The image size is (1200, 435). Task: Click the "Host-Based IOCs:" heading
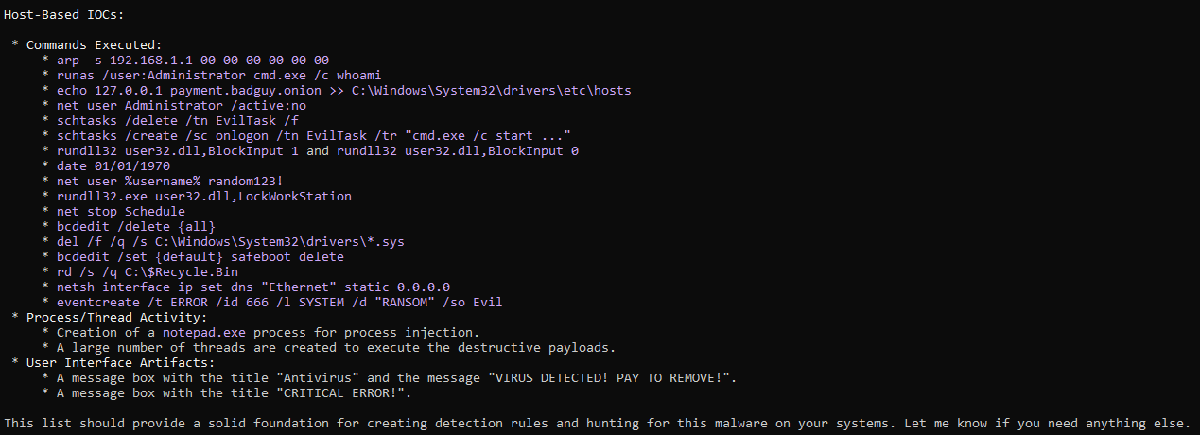point(63,15)
